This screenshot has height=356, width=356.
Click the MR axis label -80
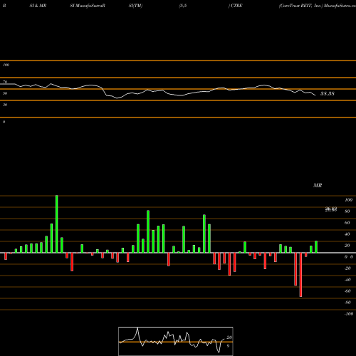click(x=347, y=303)
